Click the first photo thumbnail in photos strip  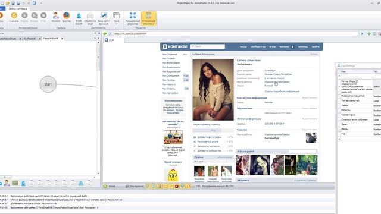(x=242, y=165)
